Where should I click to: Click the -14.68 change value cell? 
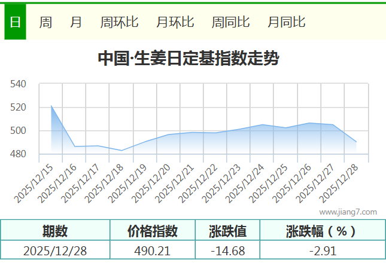(227, 250)
